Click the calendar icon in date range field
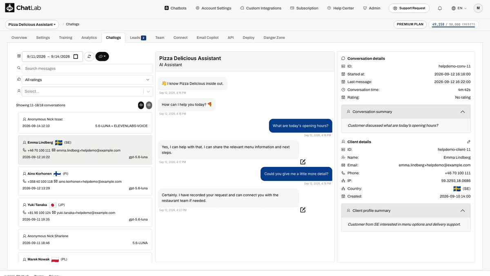Viewport: 490px width, 276px height. 76,56
